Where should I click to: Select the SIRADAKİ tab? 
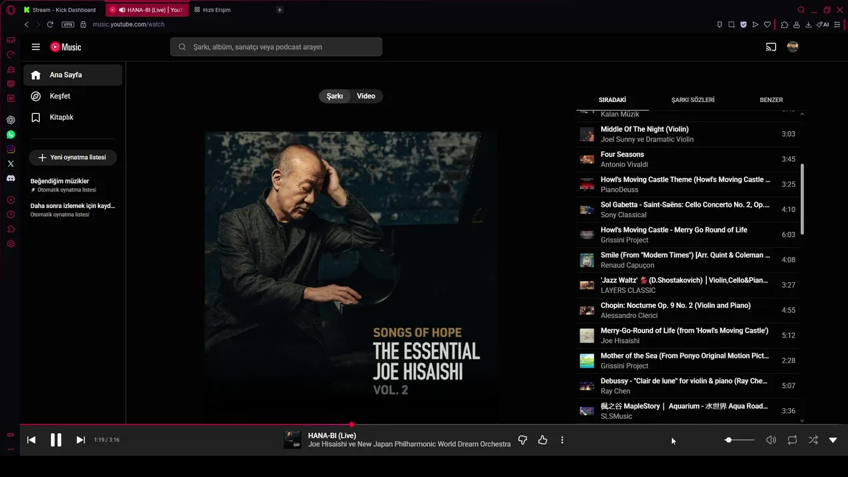(612, 100)
